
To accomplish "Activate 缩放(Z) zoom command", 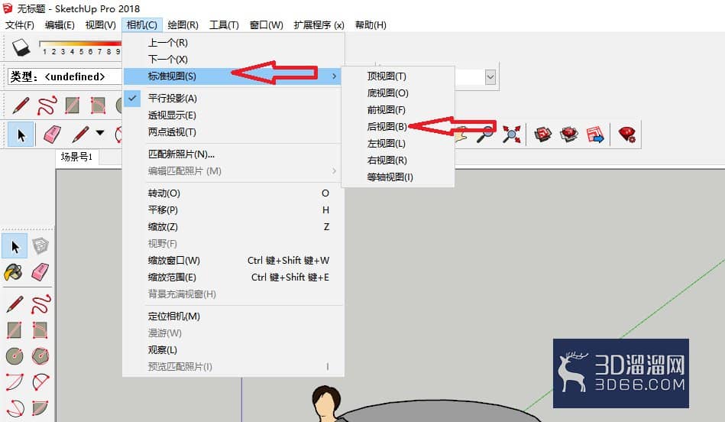I will pos(232,227).
